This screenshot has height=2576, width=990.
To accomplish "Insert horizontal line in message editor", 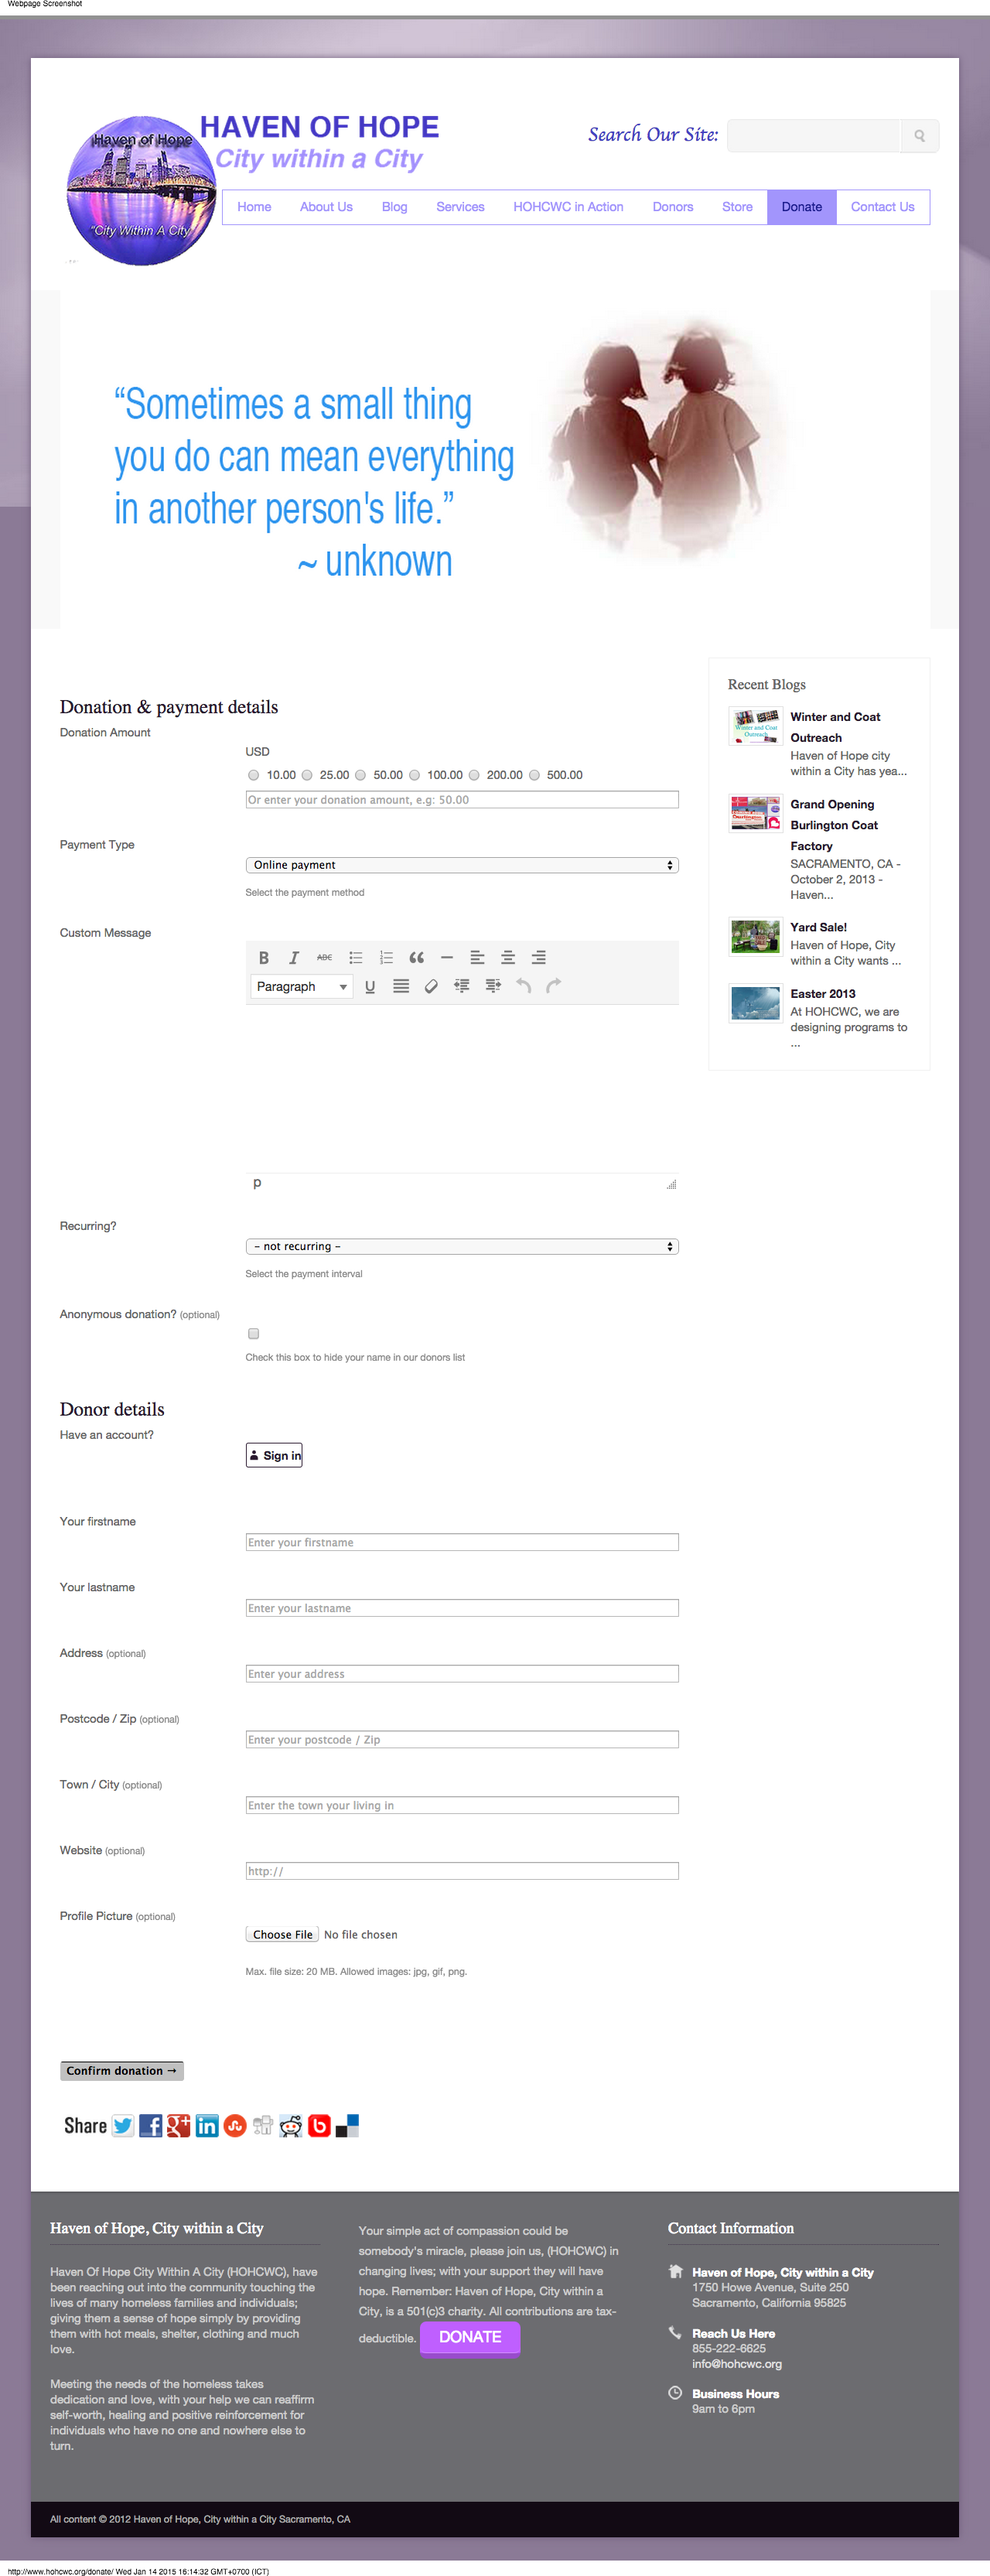I will (447, 957).
